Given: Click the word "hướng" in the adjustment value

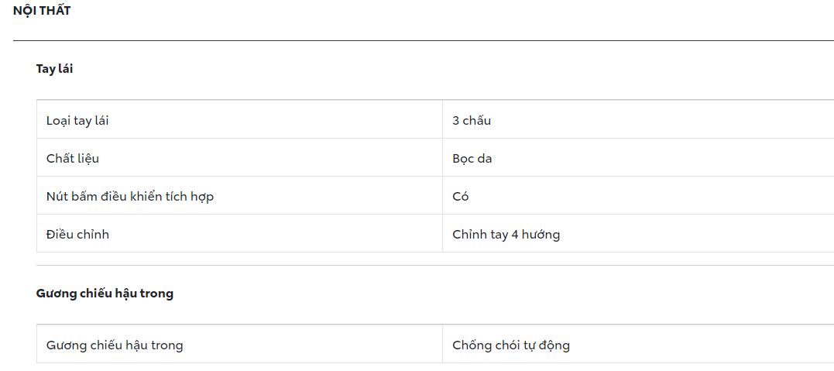Looking at the screenshot, I should coord(541,234).
